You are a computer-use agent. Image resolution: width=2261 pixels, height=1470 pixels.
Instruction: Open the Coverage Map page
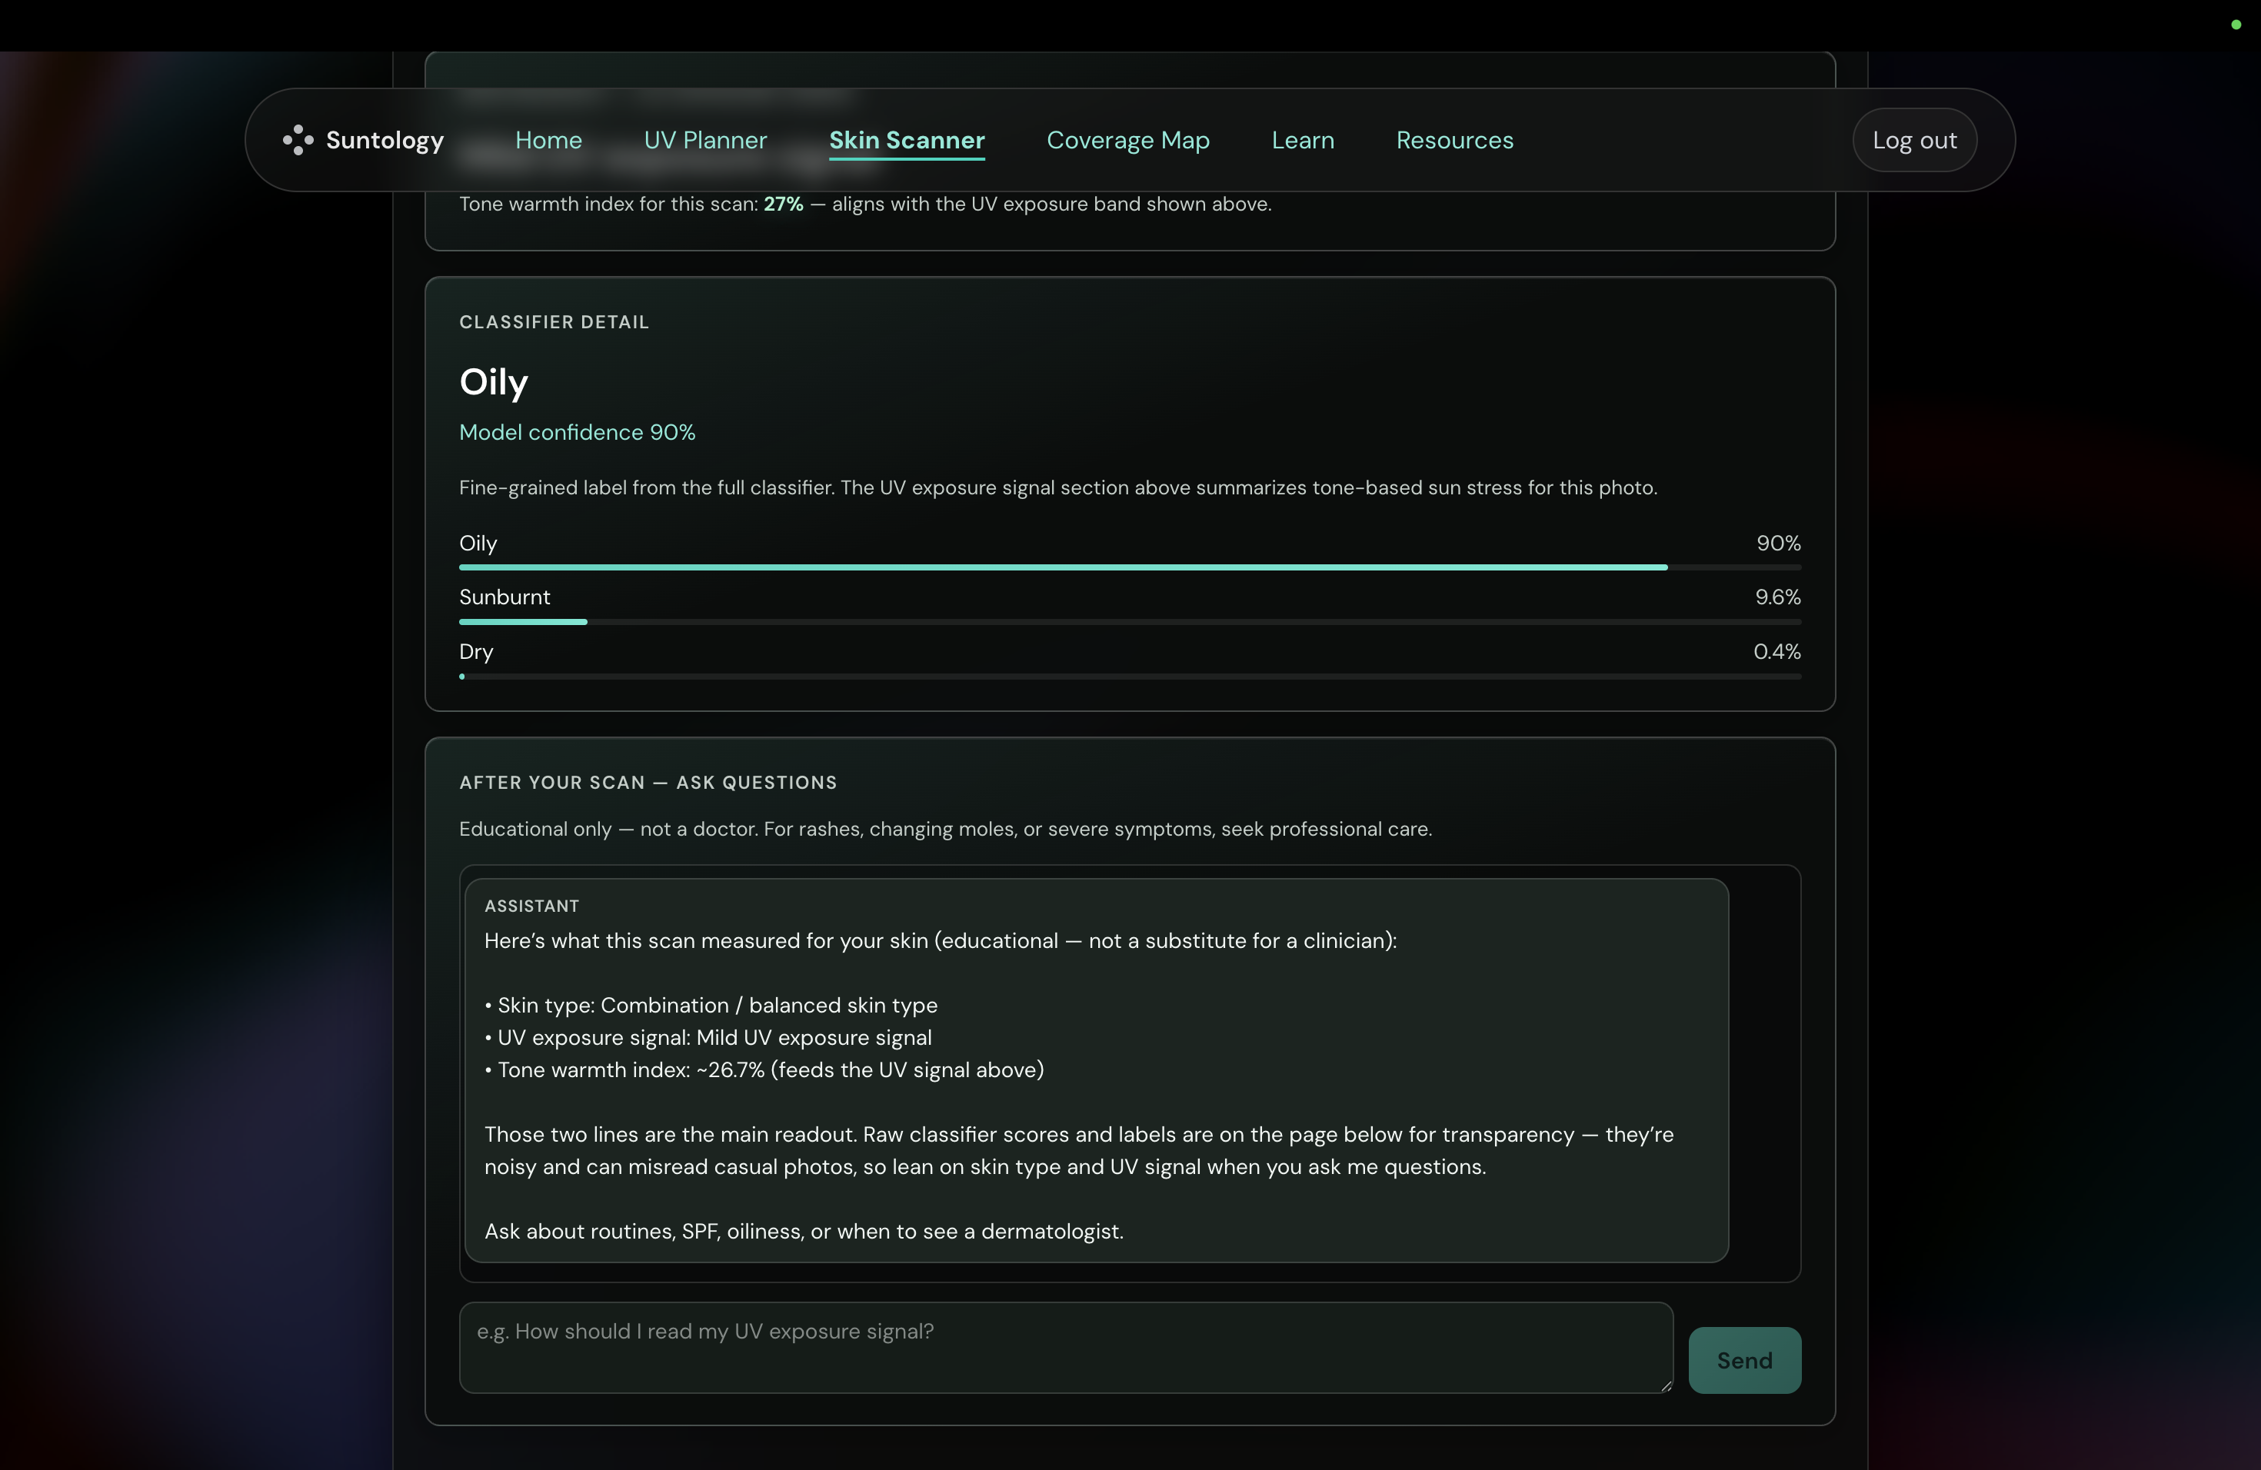(x=1127, y=140)
